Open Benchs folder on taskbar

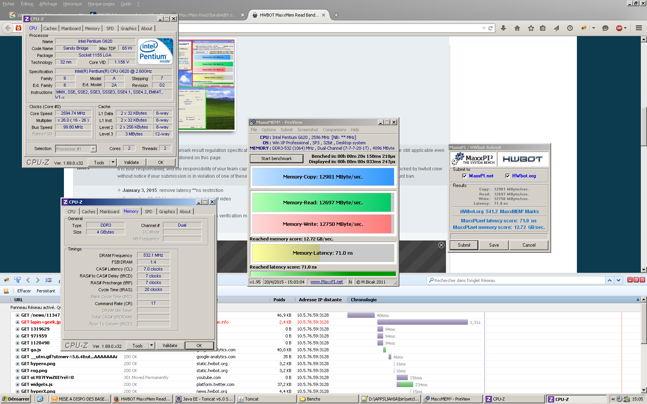pyautogui.click(x=328, y=399)
